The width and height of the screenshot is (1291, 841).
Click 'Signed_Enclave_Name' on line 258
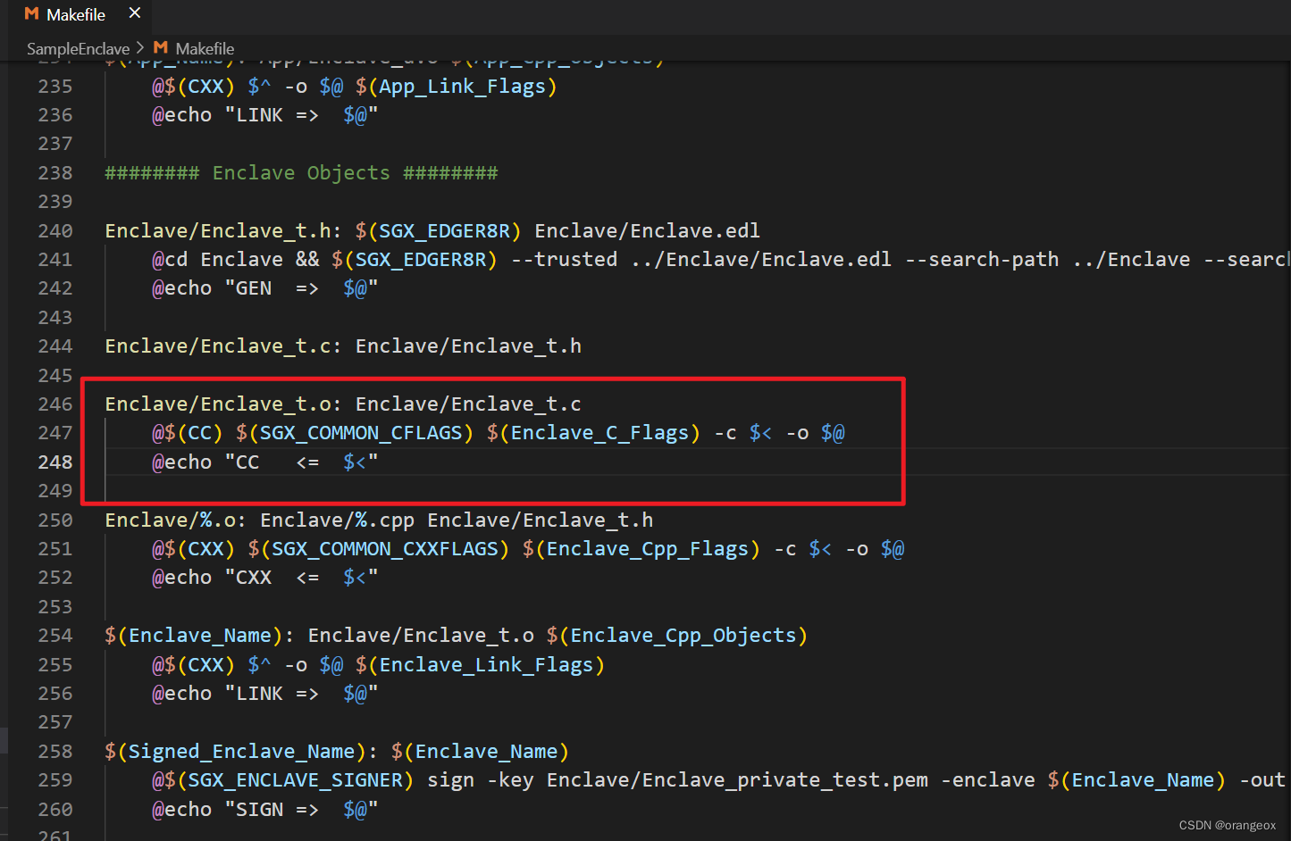tap(241, 752)
